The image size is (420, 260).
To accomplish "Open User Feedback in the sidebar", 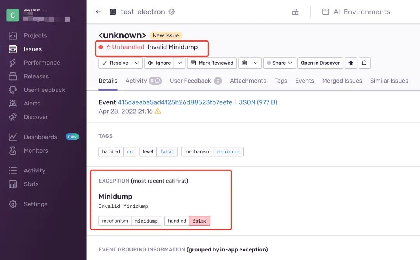I will tap(44, 90).
